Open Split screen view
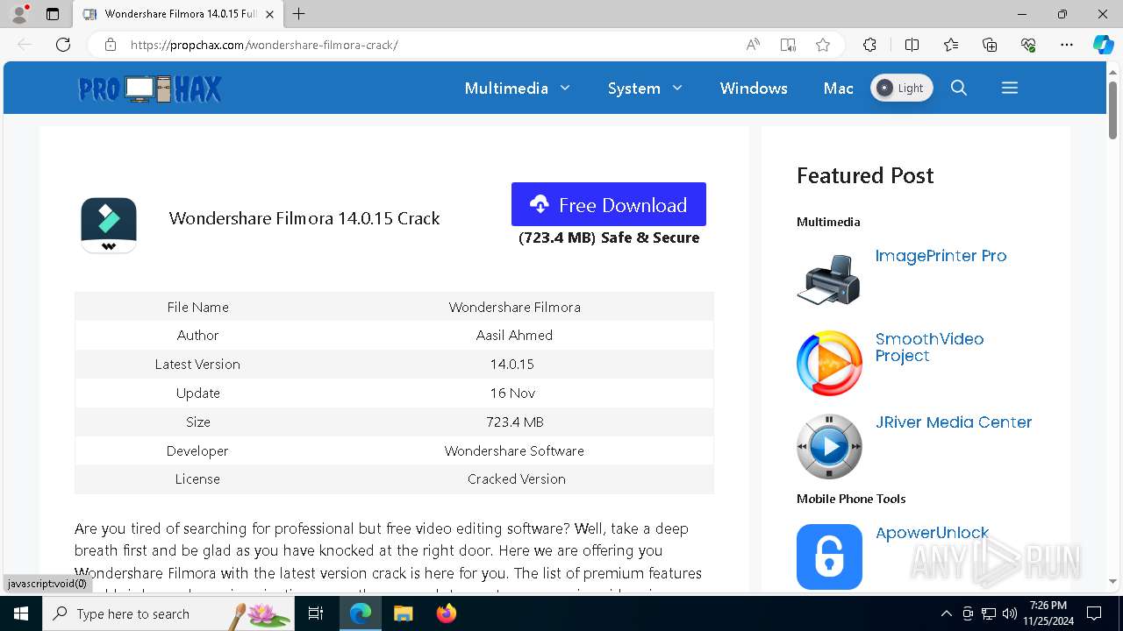The width and height of the screenshot is (1123, 631). (912, 45)
